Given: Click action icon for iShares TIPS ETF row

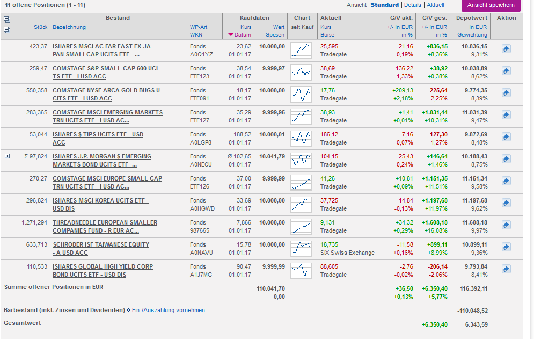Looking at the screenshot, I should click(506, 137).
